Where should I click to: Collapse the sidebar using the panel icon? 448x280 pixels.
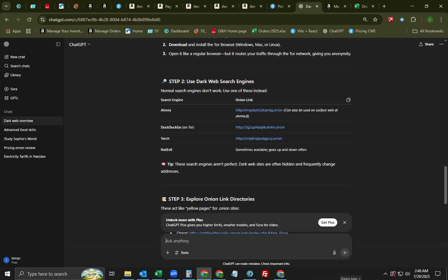pos(58,44)
